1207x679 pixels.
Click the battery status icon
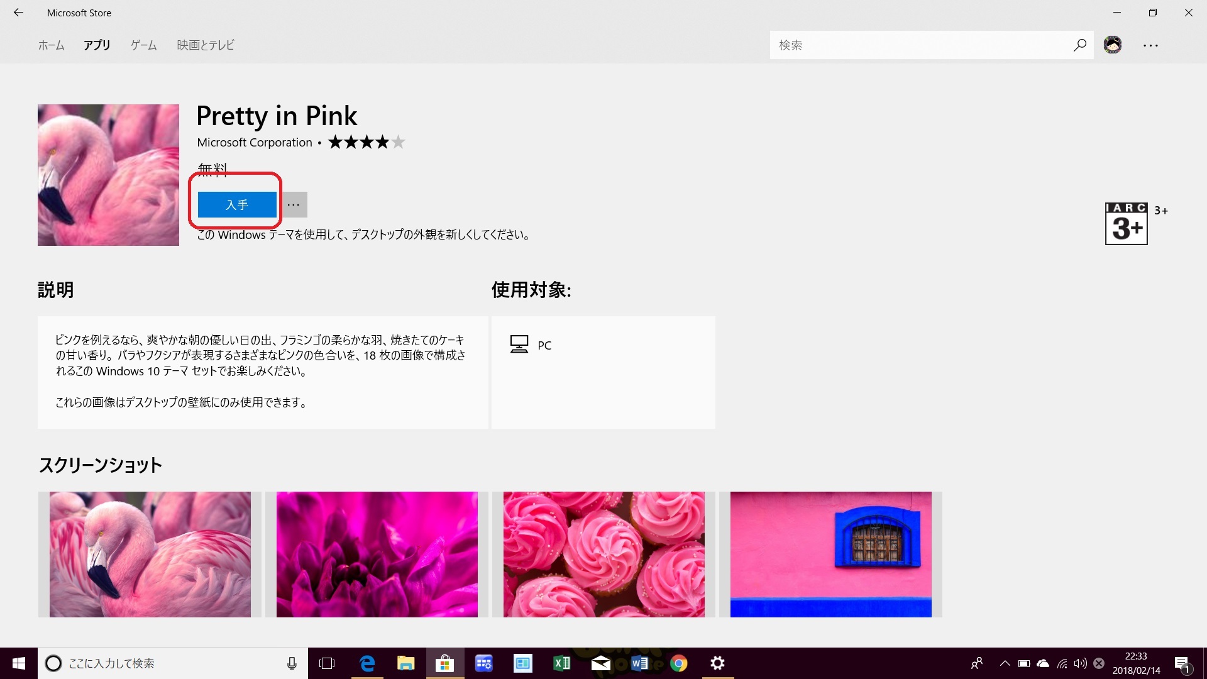(1024, 663)
